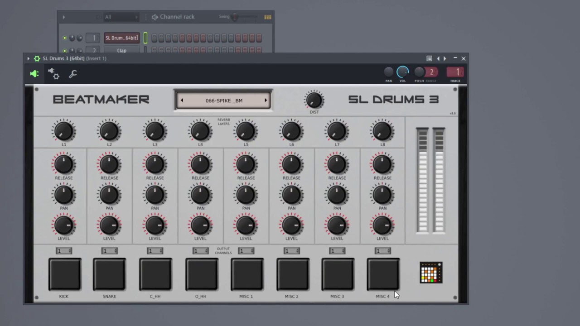Screen dimensions: 580x326
Task: Click the speaker icon beside Channel rack title
Action: [x=155, y=17]
